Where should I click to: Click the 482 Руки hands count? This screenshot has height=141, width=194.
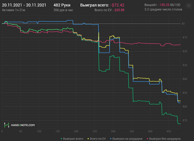[x=62, y=5]
